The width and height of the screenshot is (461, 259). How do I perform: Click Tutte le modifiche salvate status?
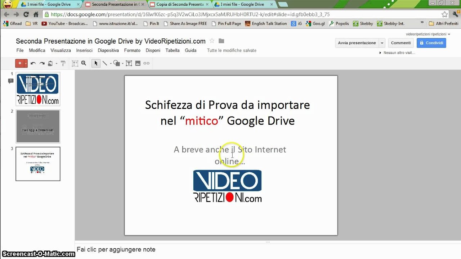(x=232, y=50)
